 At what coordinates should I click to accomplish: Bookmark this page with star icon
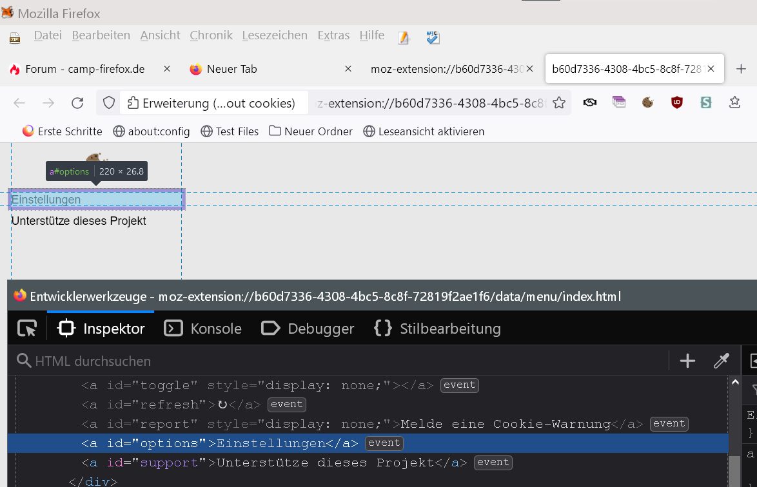(559, 103)
